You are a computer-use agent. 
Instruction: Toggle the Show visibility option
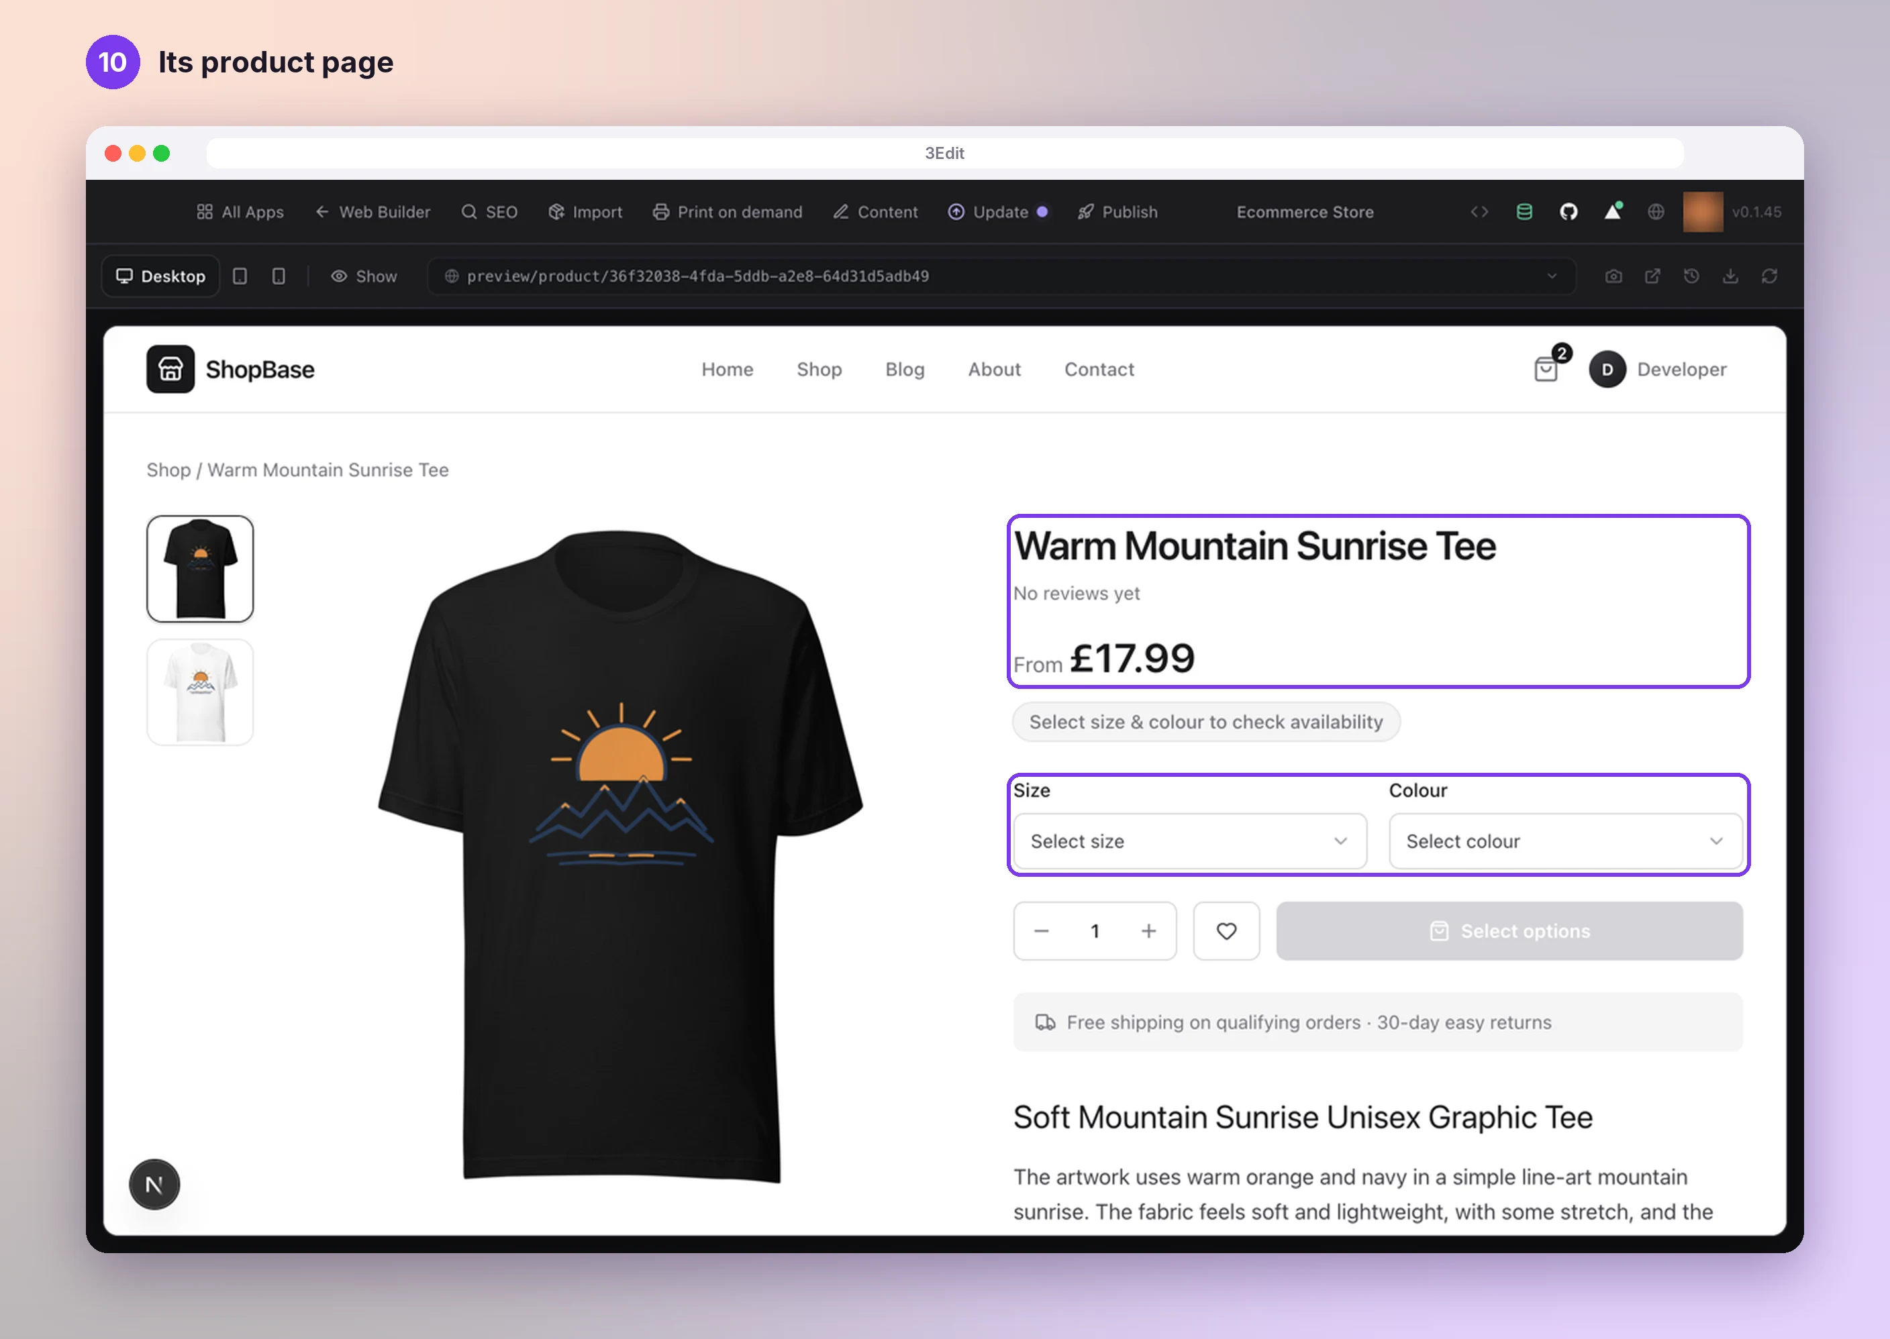coord(364,276)
